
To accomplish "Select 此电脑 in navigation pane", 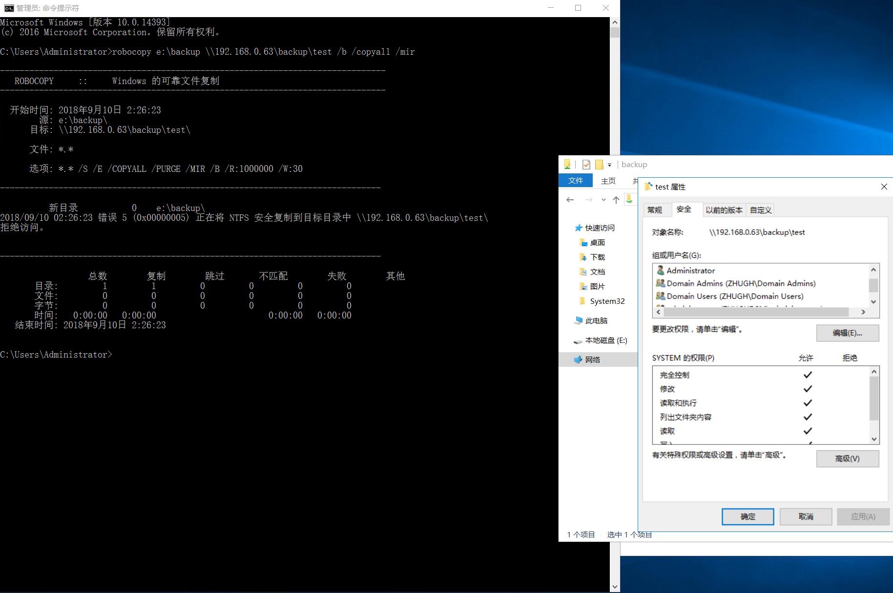I will click(596, 320).
